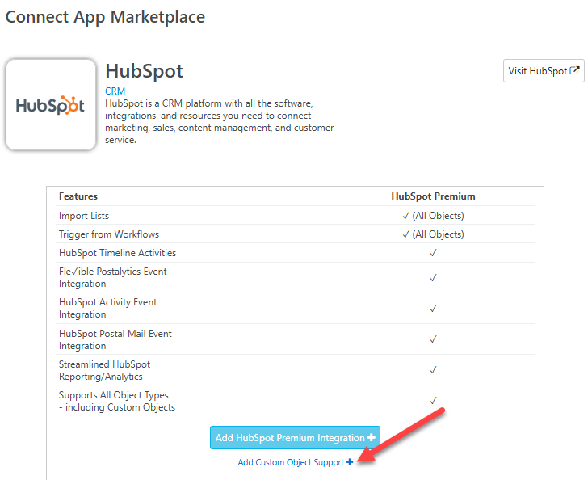The image size is (588, 480).
Task: Select Supports All Object Types text
Action: [117, 401]
